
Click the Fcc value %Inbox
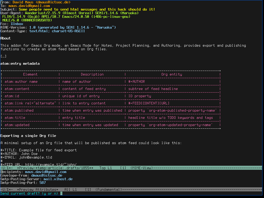coord(17,24)
